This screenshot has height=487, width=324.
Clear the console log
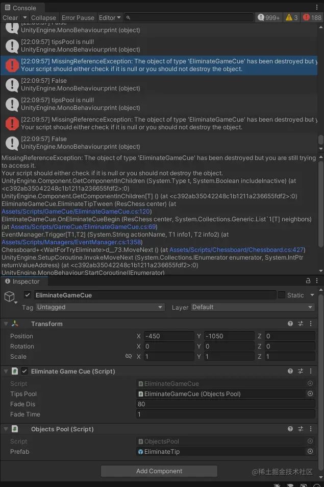pyautogui.click(x=10, y=18)
